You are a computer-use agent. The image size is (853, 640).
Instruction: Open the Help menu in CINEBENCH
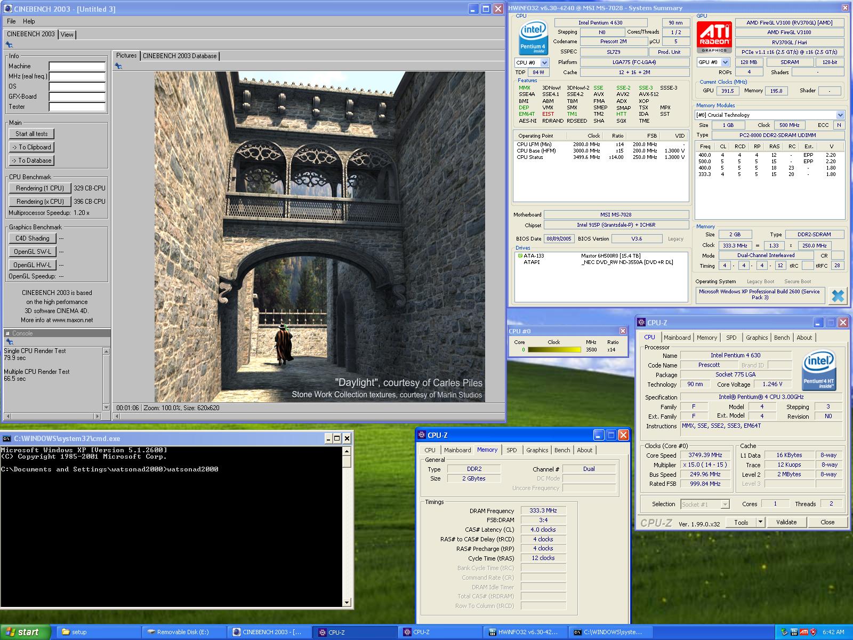click(x=29, y=21)
